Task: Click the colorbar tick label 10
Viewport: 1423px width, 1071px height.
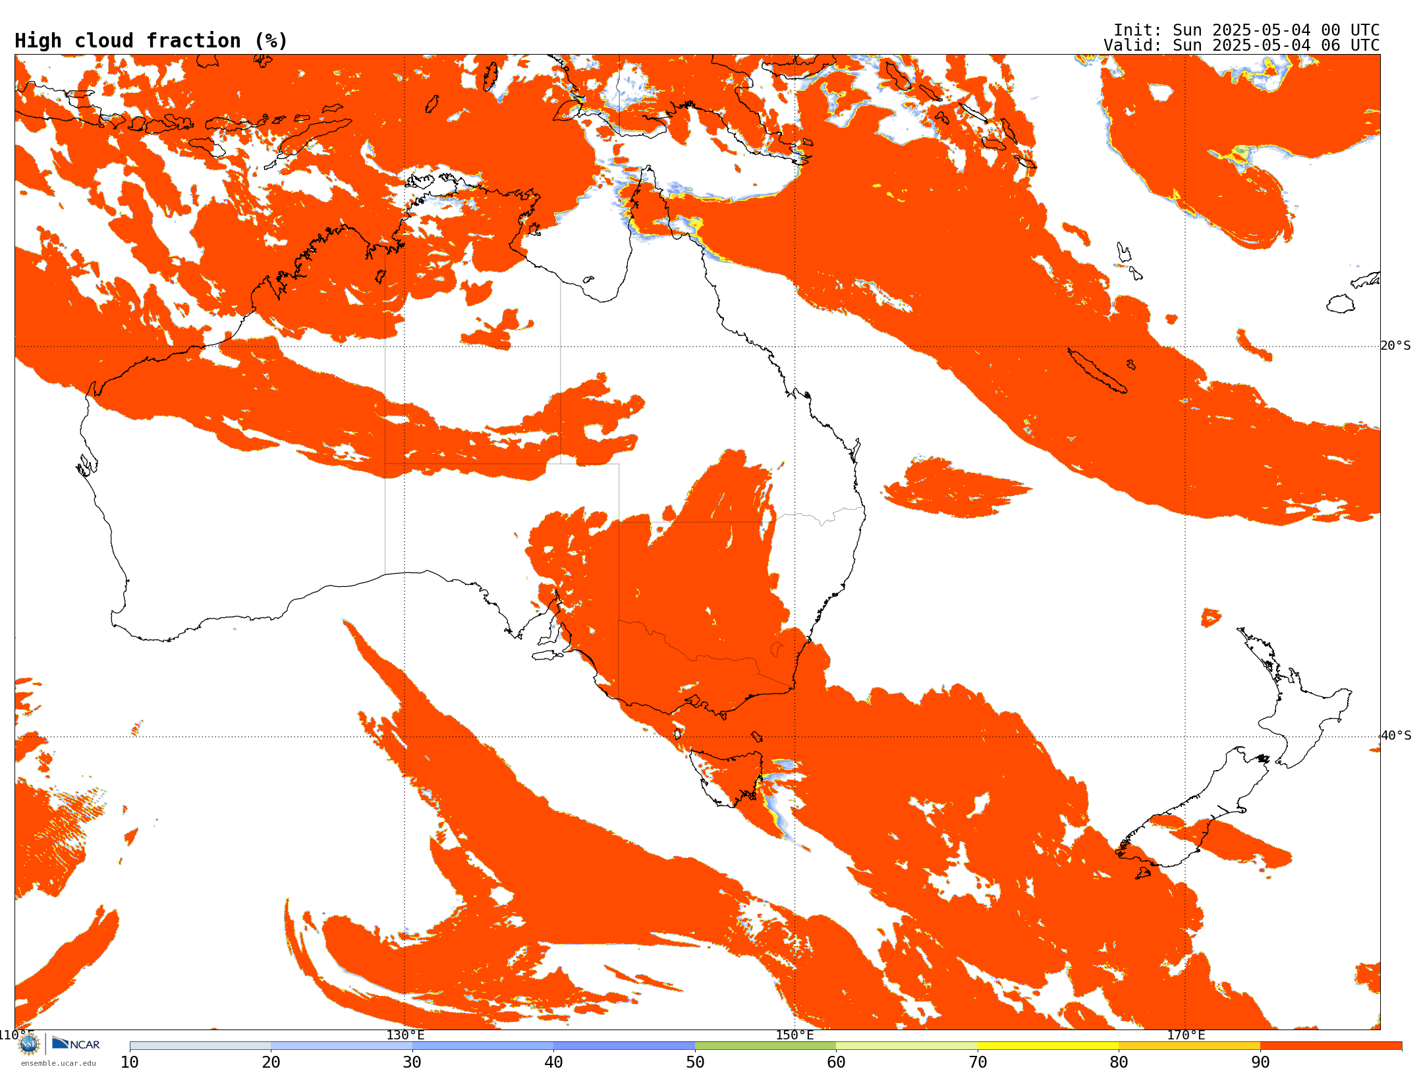Action: pos(130,1062)
